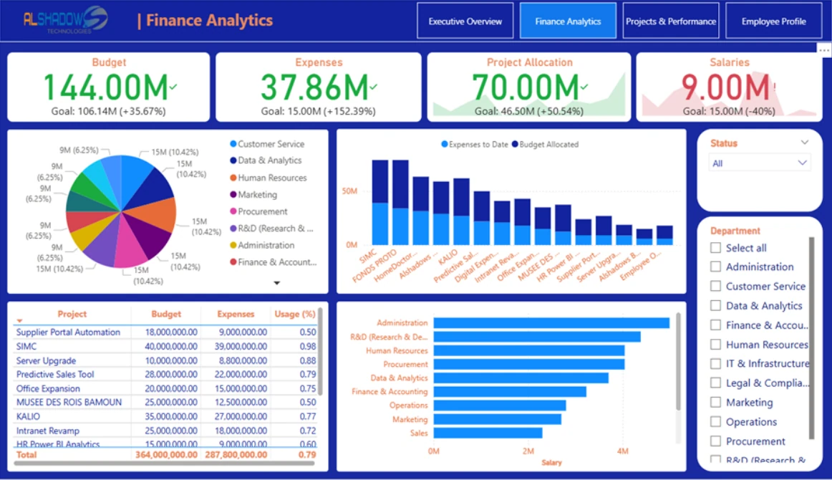Check the Procurement department checkbox
Viewport: 832px width, 480px height.
click(716, 441)
